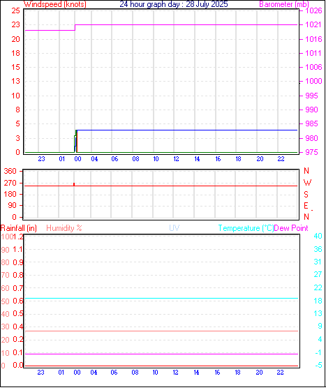326x390 pixels.
Task: Click the cyan temperature line in bottom graph
Action: [x=161, y=298]
